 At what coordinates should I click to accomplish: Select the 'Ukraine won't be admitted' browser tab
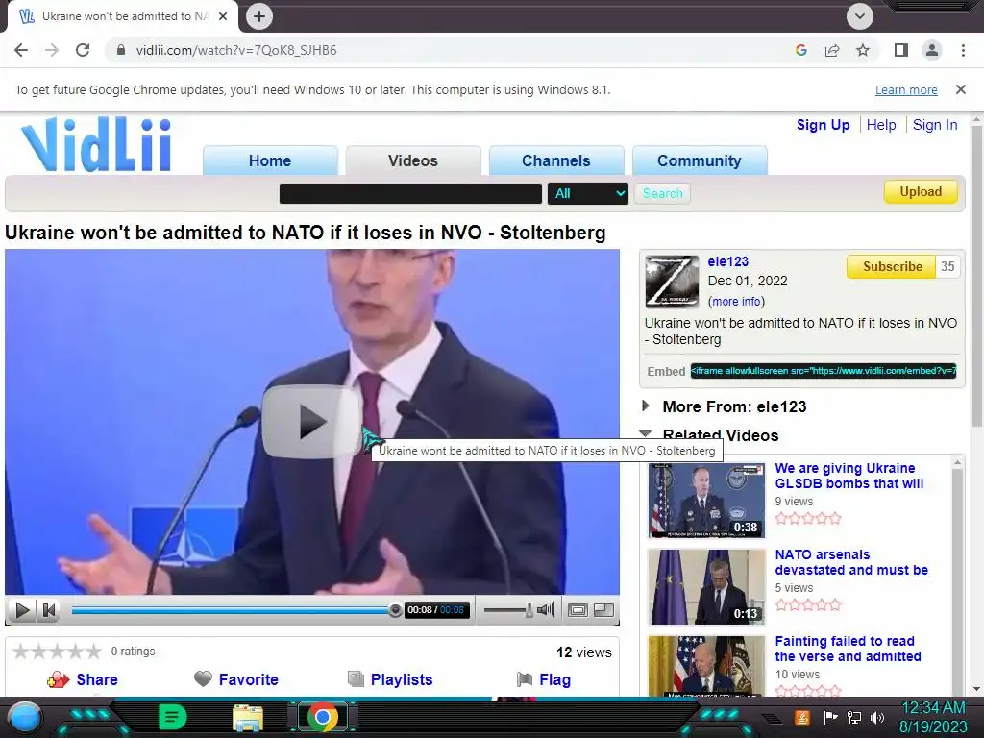[123, 16]
